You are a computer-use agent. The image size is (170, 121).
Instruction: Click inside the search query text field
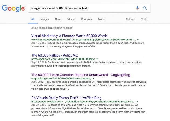pyautogui.click(x=81, y=8)
